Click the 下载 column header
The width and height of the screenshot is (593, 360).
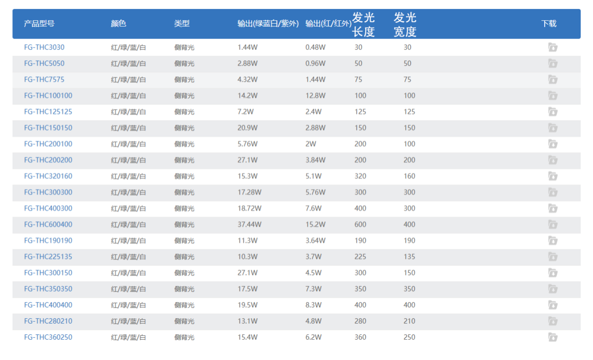pyautogui.click(x=549, y=24)
